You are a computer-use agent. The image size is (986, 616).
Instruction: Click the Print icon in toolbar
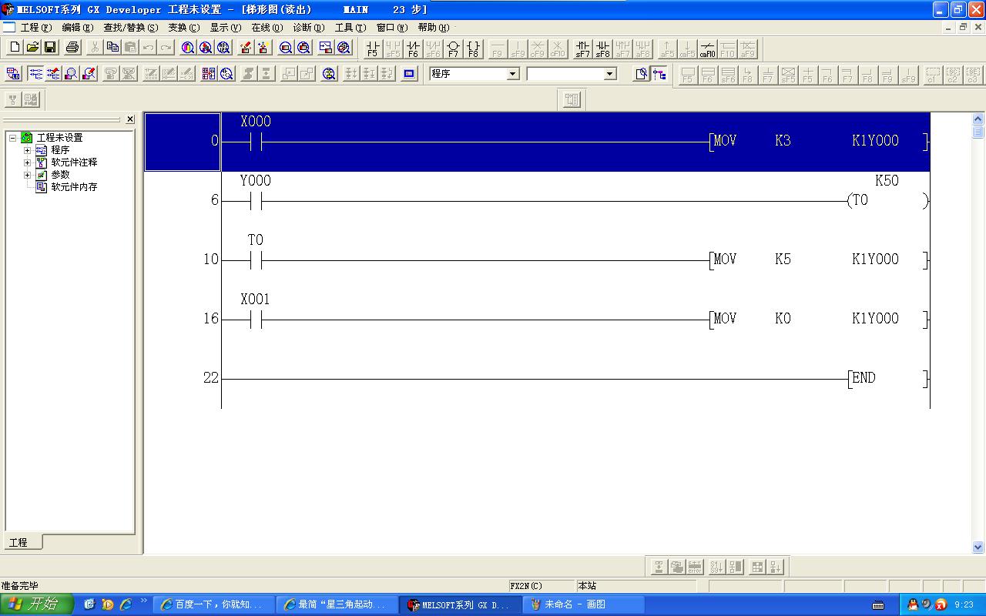point(72,48)
